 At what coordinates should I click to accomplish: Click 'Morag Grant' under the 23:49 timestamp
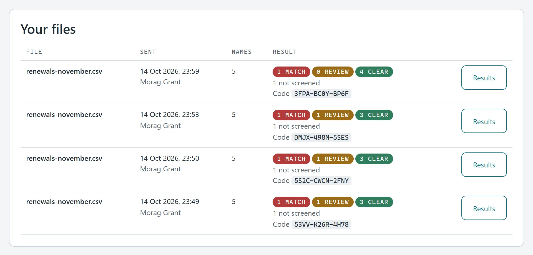[x=160, y=213]
